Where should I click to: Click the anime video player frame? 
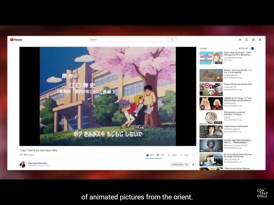coord(108,96)
